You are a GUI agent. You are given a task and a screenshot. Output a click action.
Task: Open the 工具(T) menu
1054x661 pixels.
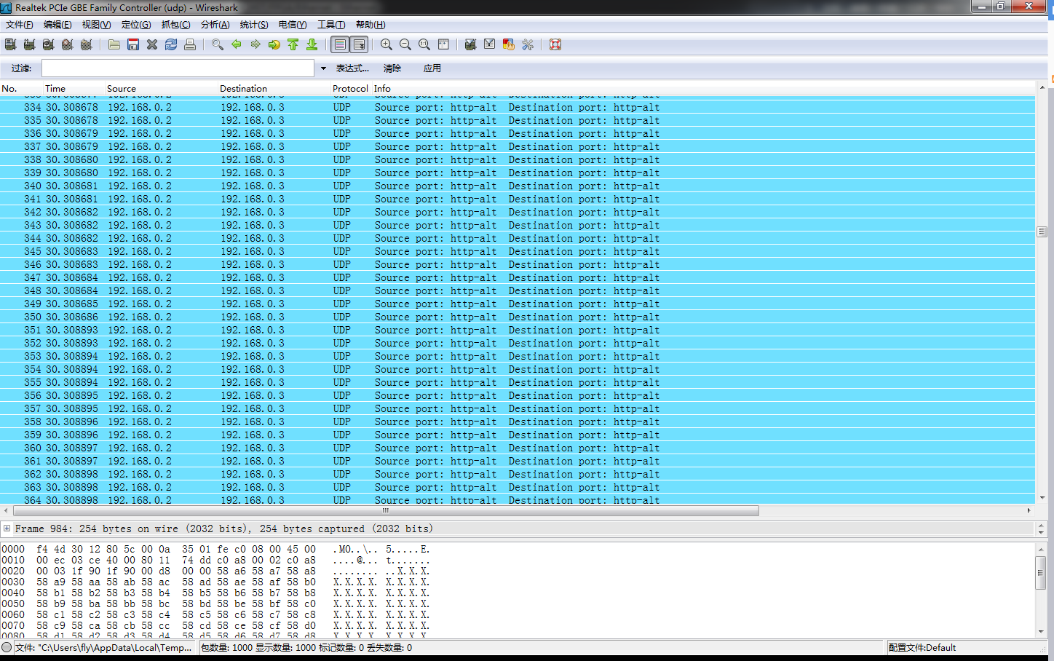[331, 25]
